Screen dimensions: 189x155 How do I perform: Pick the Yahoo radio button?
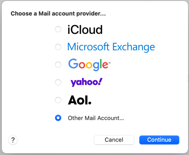pos(58,82)
